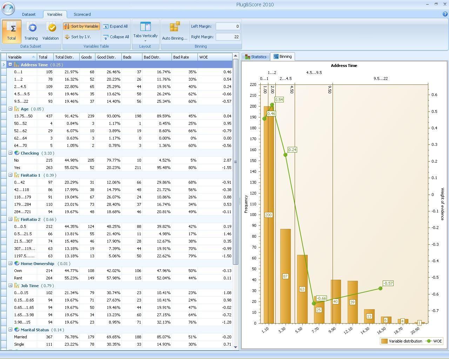
Task: Click the table vertical scrollbar thumb
Action: tap(235, 162)
